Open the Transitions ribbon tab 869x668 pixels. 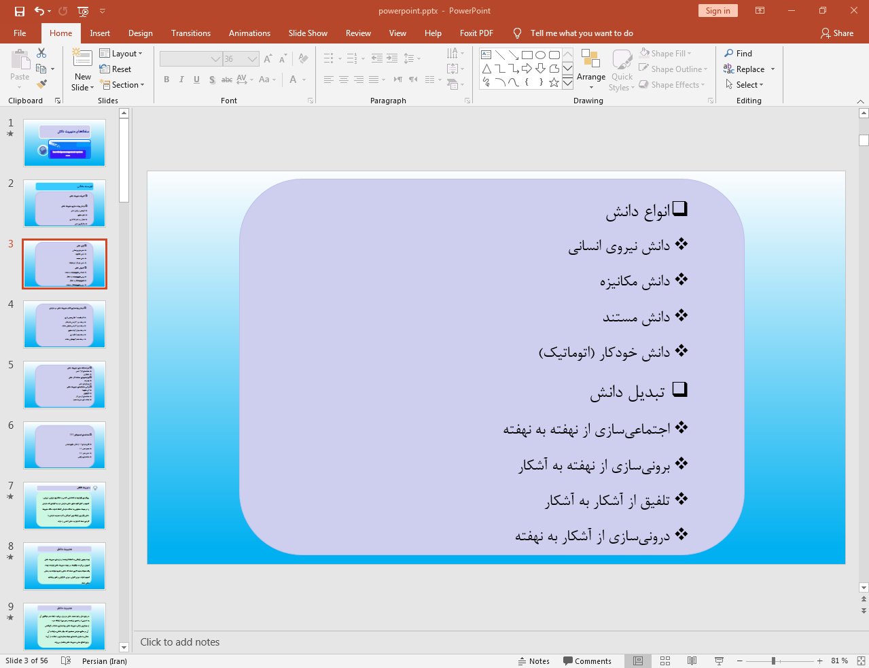coord(190,33)
